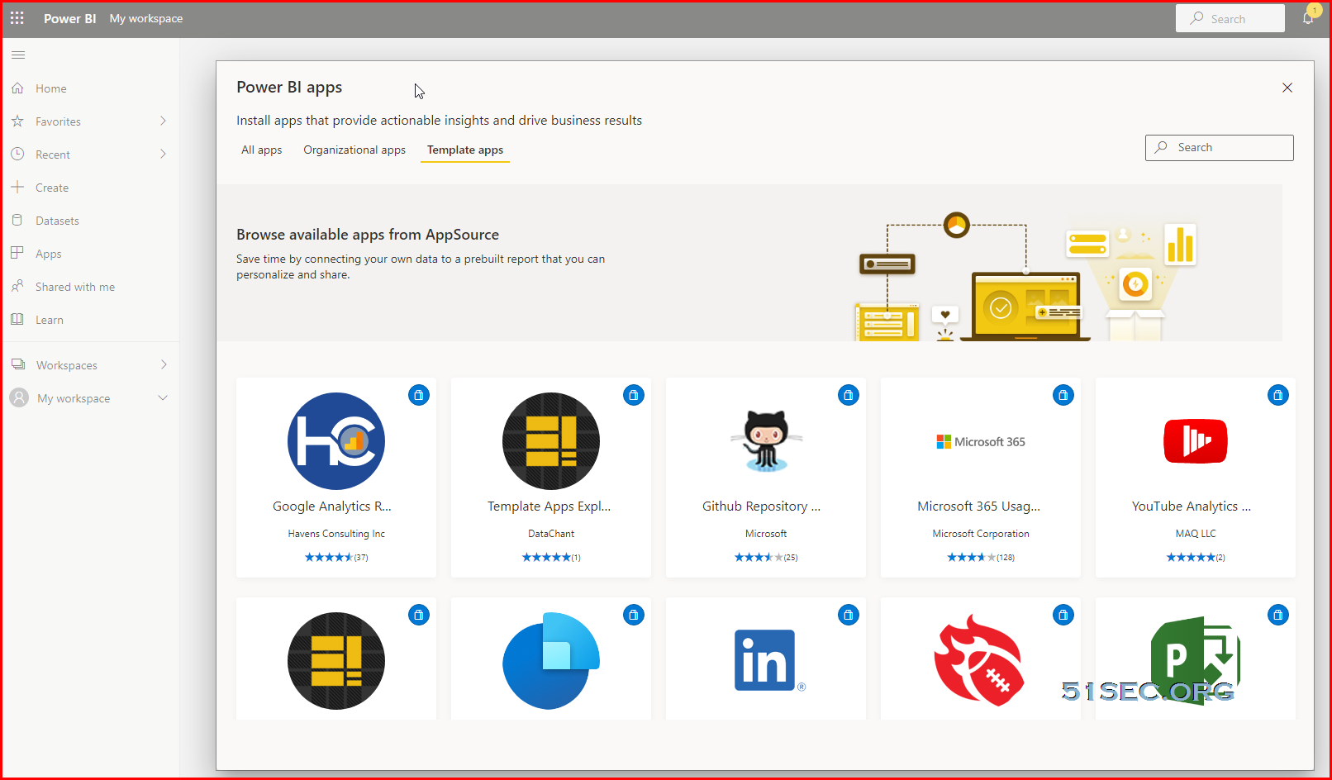
Task: Open the app launcher waffle icon
Action: 17,17
